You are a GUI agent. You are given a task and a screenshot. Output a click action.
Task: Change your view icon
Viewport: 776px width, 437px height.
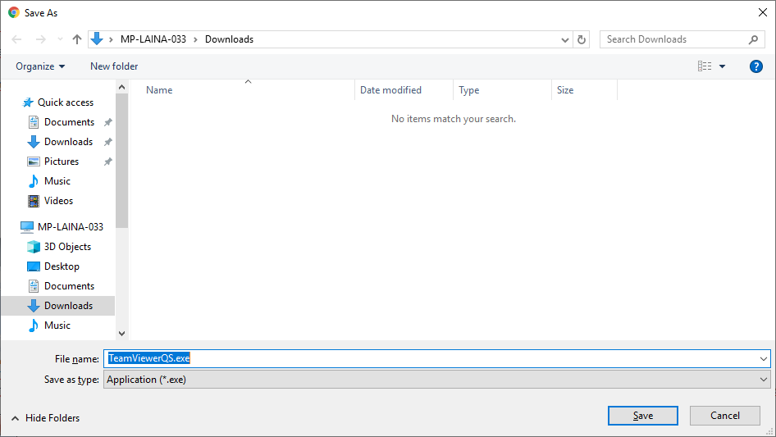pyautogui.click(x=705, y=66)
